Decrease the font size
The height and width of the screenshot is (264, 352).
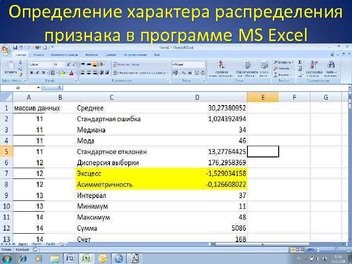pyautogui.click(x=74, y=65)
